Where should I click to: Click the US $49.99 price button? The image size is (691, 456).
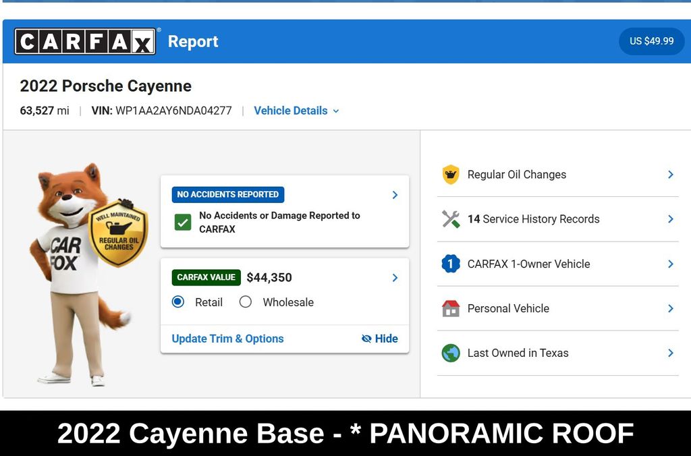651,41
